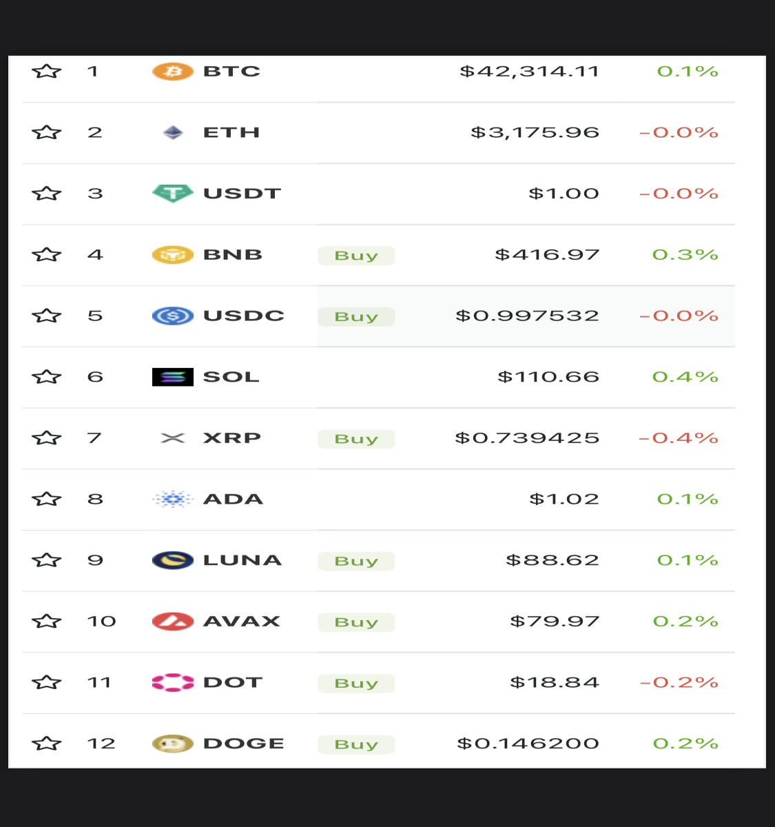Click the Avalanche AVAX logo
Screen dimensions: 775x827
point(172,622)
